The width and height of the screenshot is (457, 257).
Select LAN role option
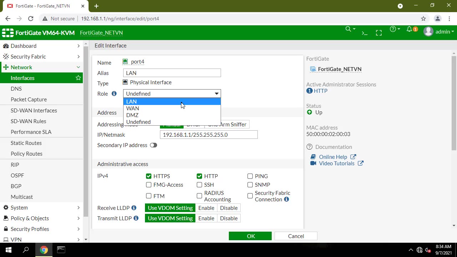coord(172,101)
